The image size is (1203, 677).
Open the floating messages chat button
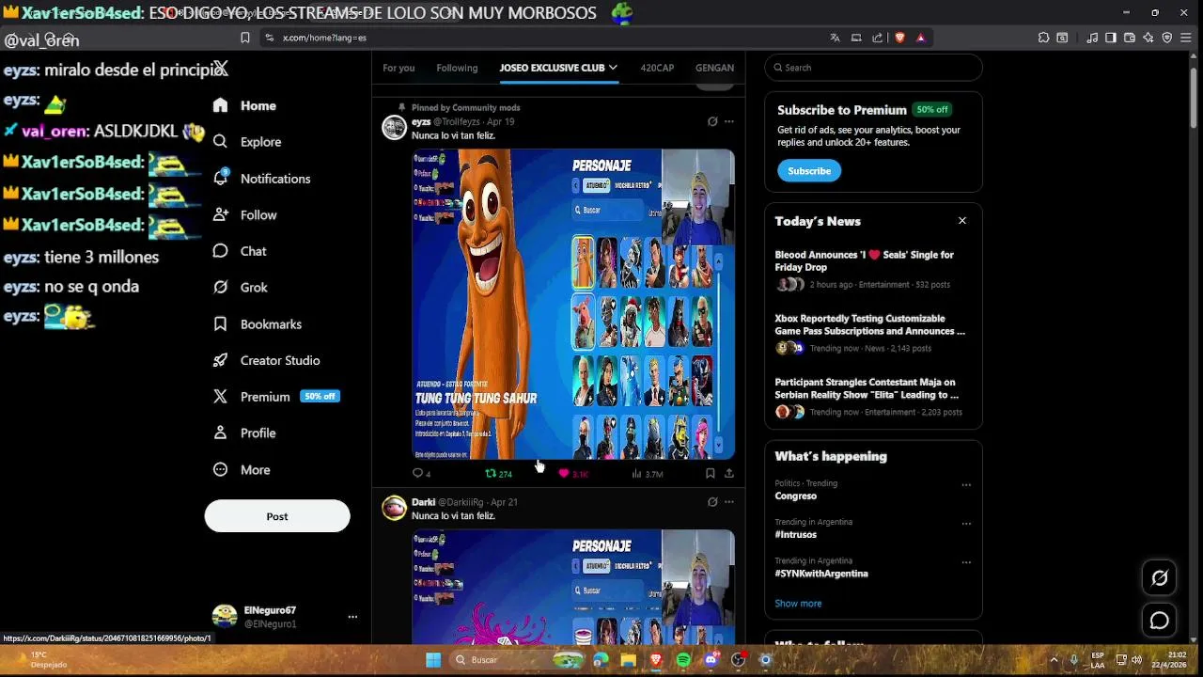[1160, 621]
